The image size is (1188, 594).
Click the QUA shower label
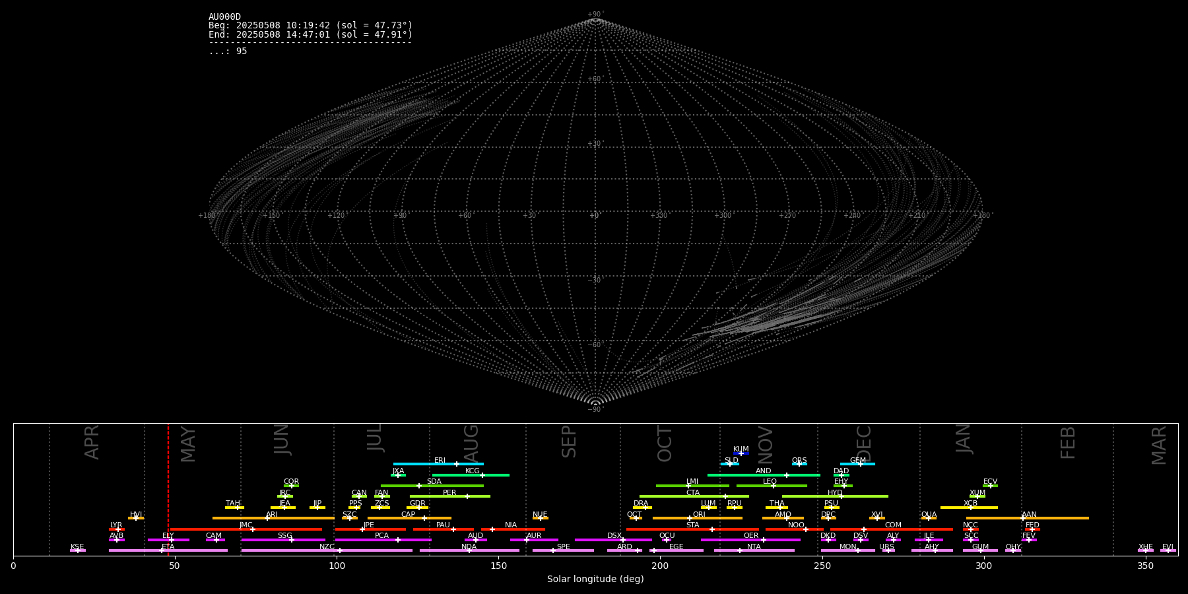coord(929,515)
